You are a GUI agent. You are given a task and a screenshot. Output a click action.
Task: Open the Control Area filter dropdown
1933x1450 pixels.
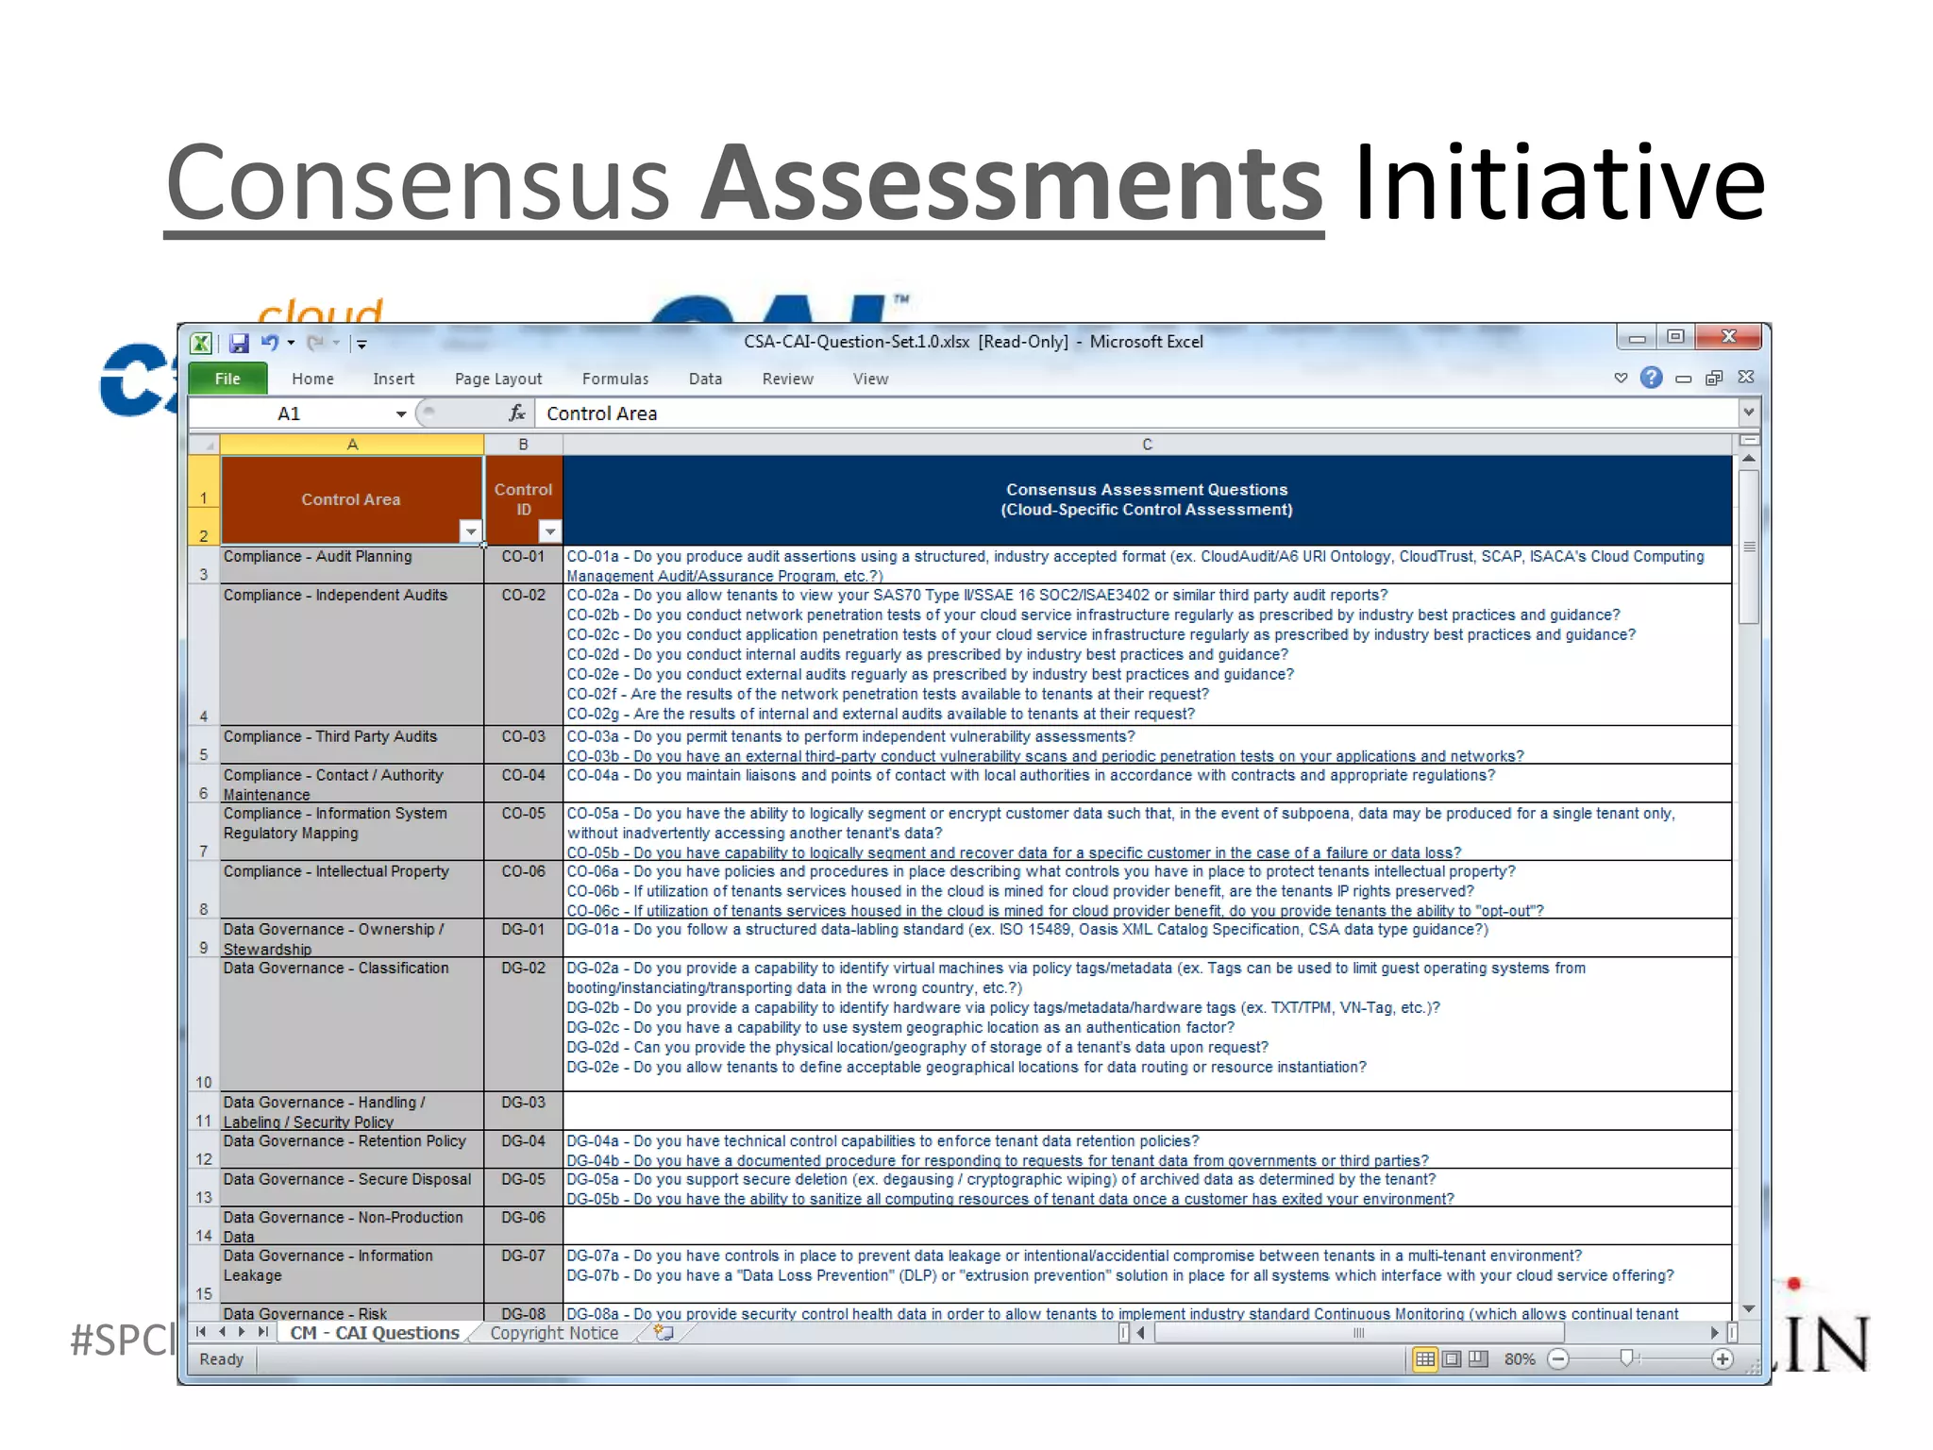470,531
